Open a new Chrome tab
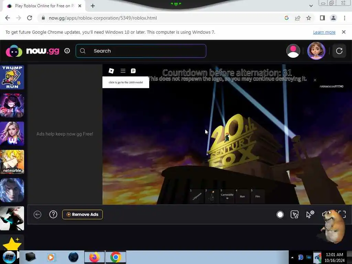 [93, 6]
